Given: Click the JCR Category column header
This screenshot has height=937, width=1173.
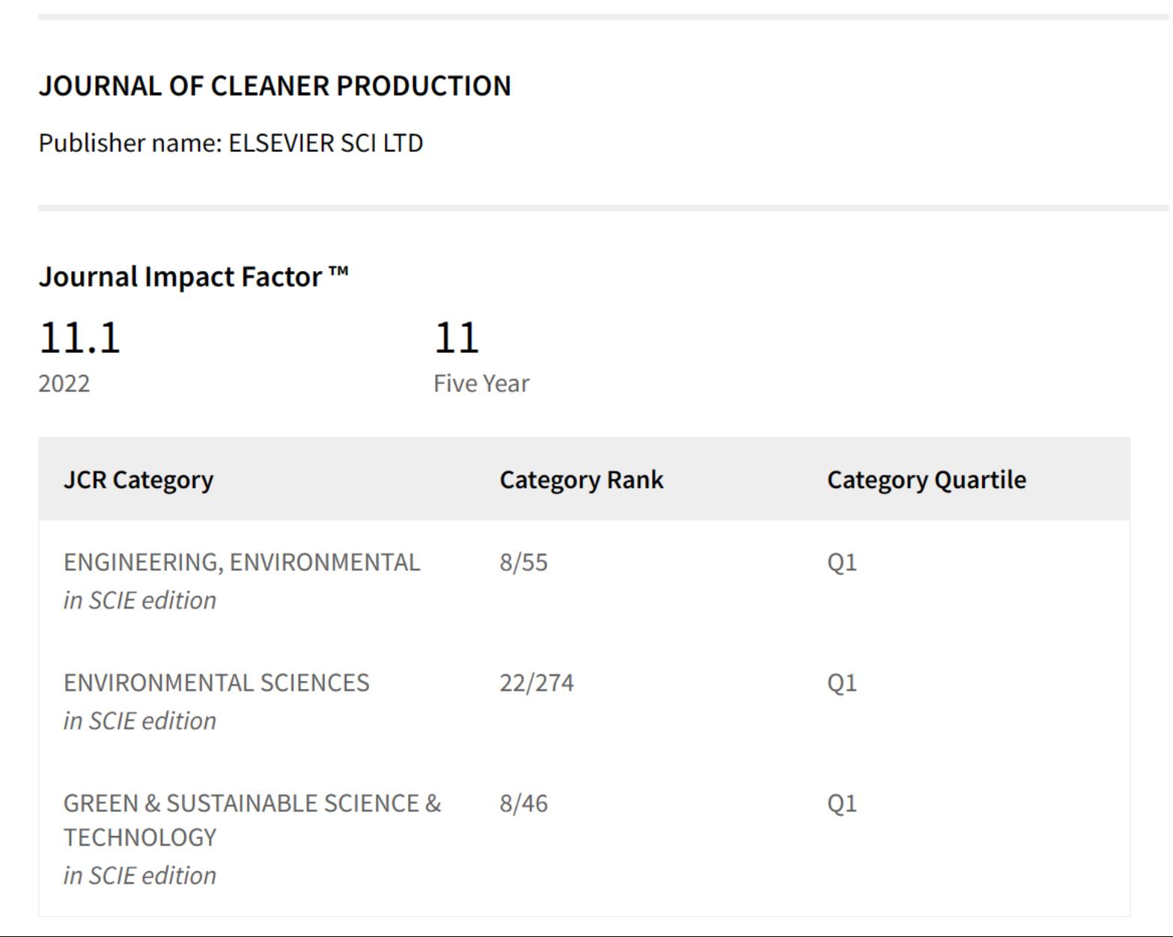Looking at the screenshot, I should pos(138,480).
